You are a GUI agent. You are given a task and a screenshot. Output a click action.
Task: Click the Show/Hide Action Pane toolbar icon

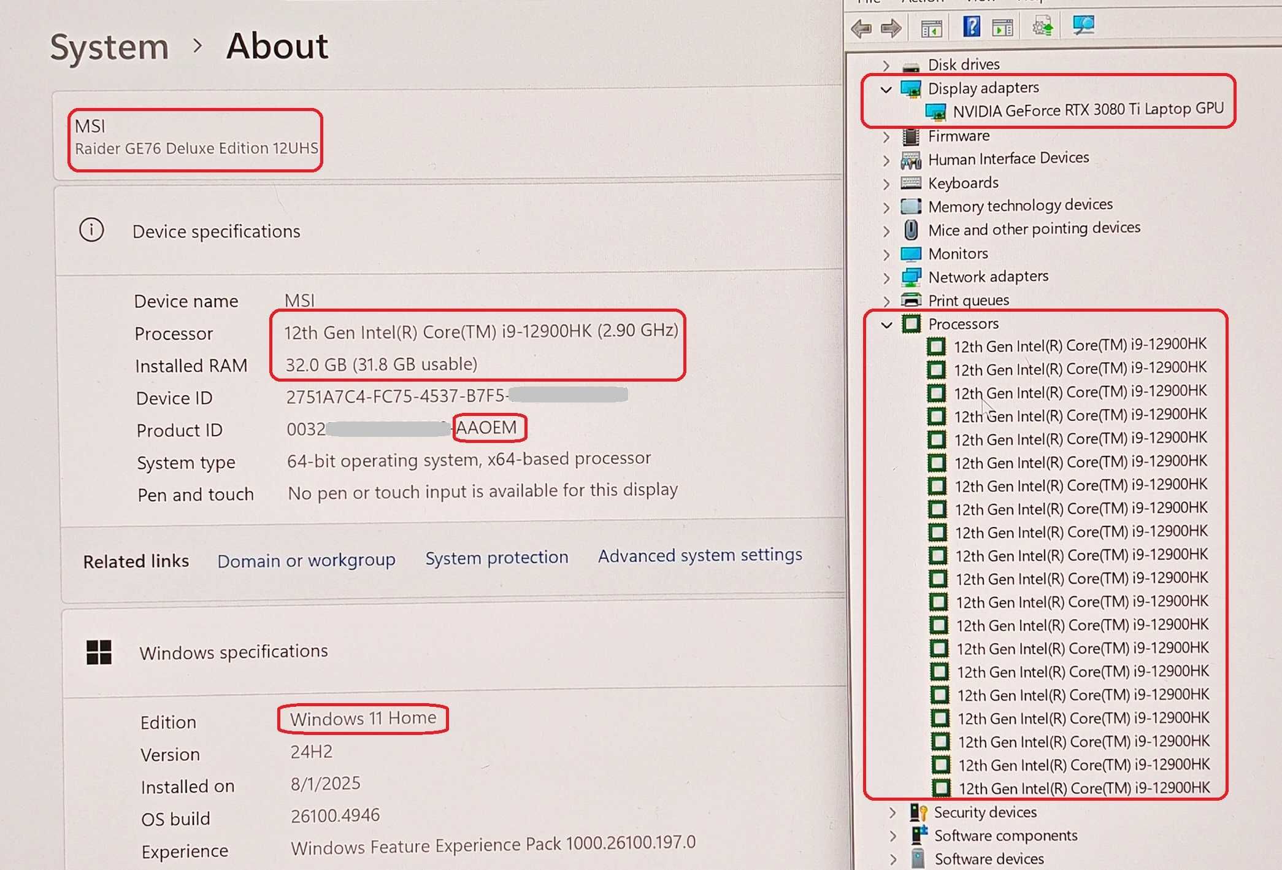pos(1003,28)
